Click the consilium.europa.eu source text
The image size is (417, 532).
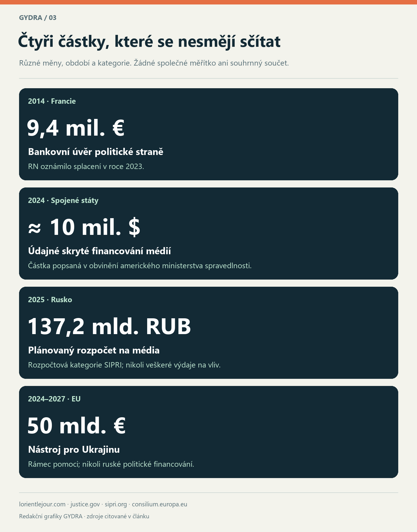point(160,504)
